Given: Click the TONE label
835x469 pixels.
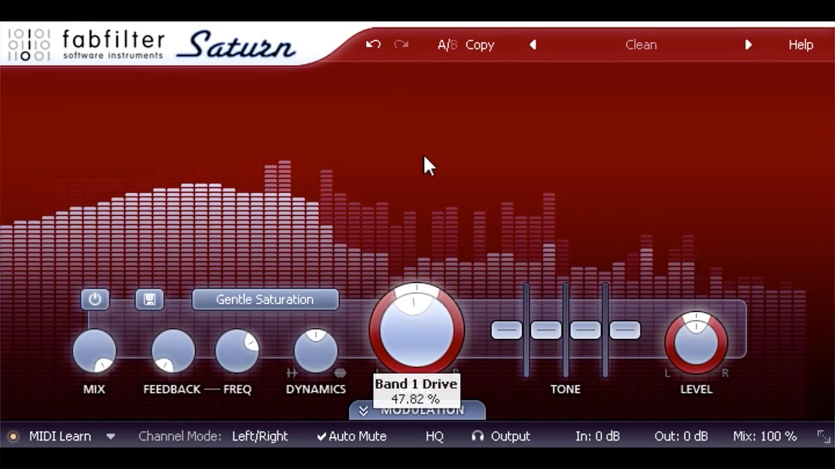Looking at the screenshot, I should click(565, 389).
